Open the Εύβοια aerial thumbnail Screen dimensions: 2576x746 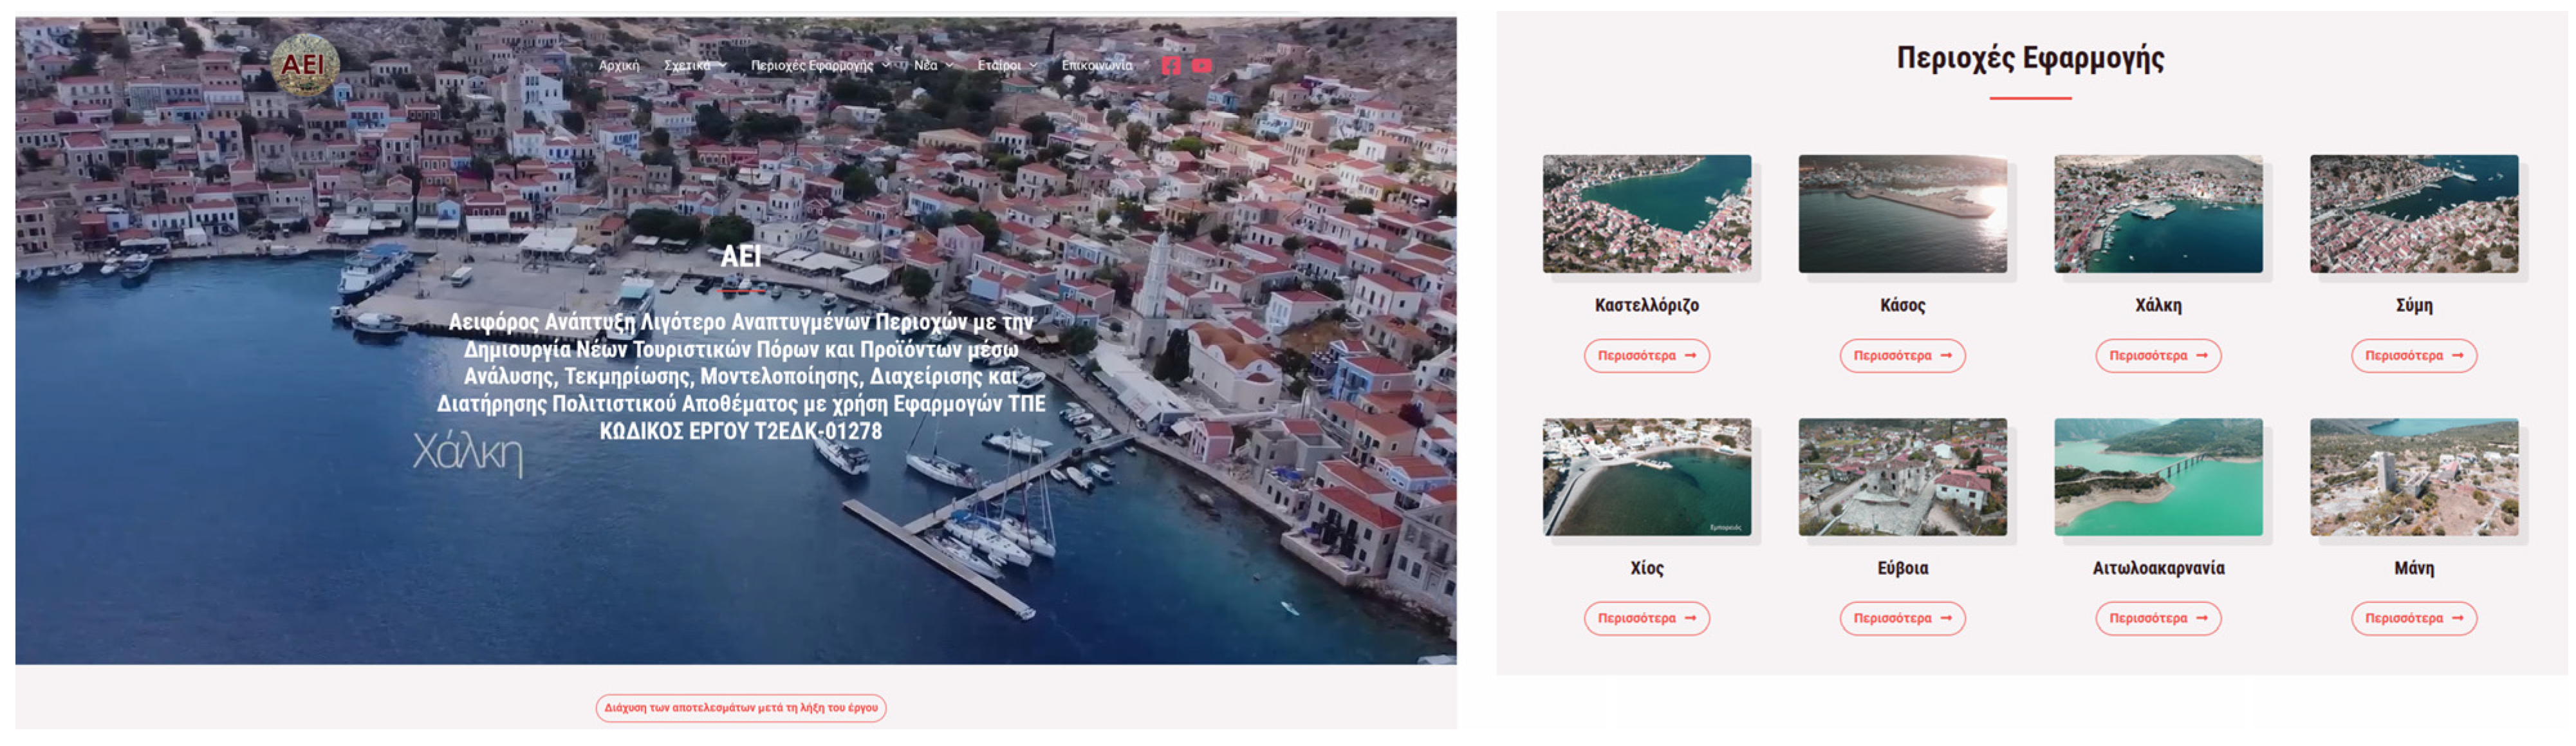pos(1902,477)
